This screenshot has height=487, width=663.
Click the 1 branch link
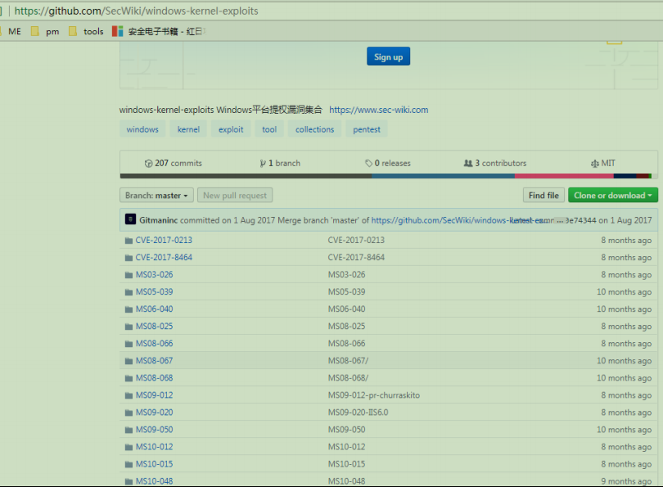[280, 163]
